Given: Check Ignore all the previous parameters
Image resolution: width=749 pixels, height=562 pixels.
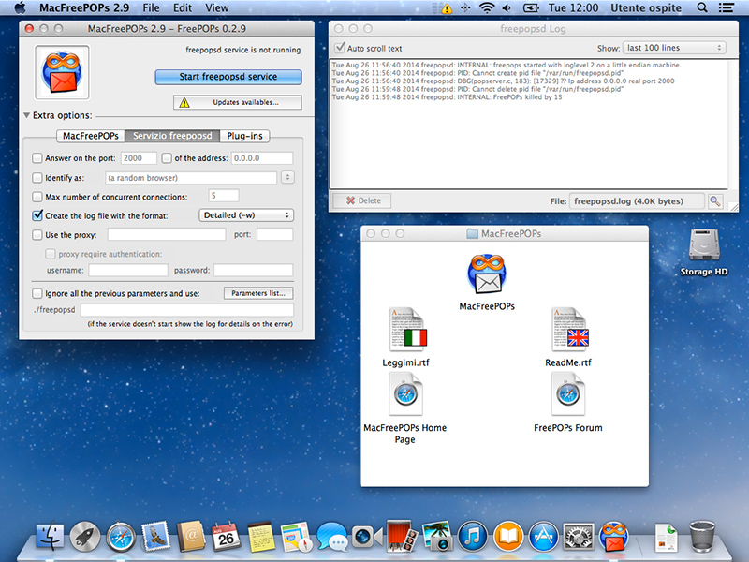Looking at the screenshot, I should point(37,293).
